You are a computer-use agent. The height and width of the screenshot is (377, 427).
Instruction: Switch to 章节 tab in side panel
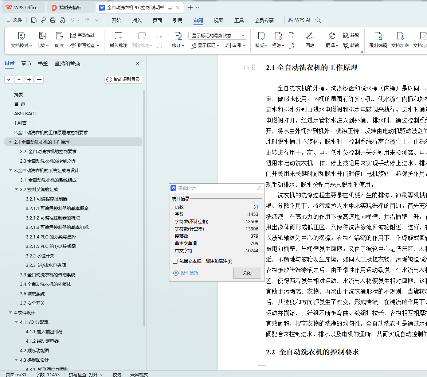tap(26, 63)
